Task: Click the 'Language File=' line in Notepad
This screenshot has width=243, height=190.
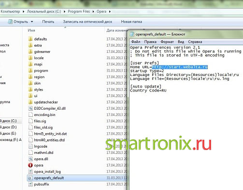Action: [x=180, y=79]
